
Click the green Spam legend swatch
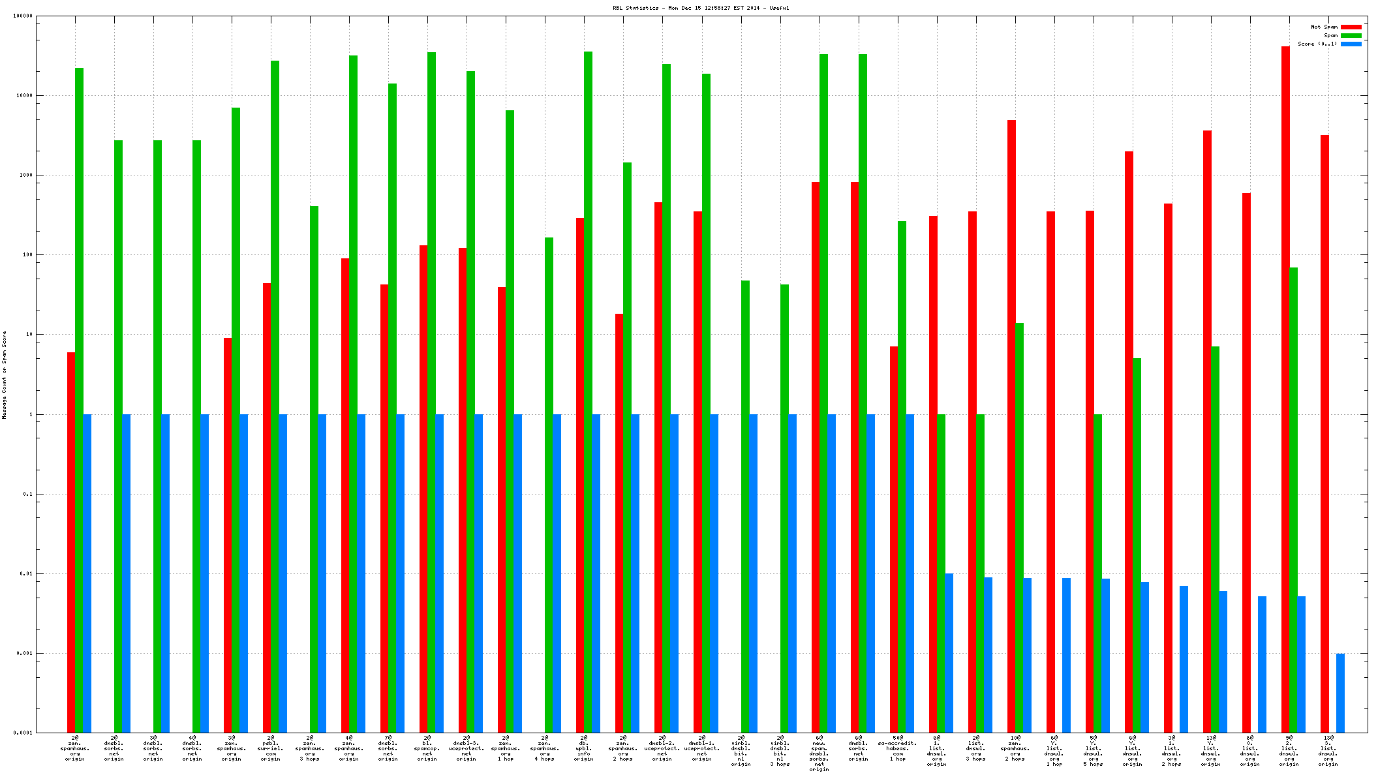click(x=1351, y=35)
